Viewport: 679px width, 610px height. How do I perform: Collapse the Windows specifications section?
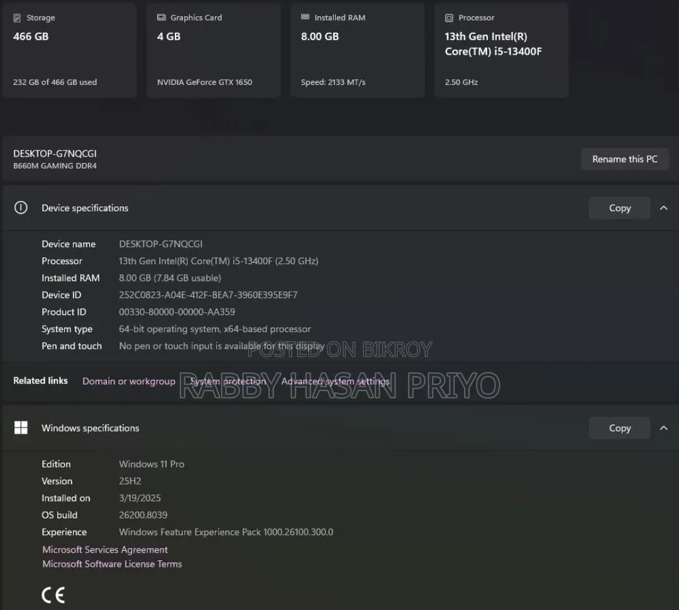click(x=663, y=428)
